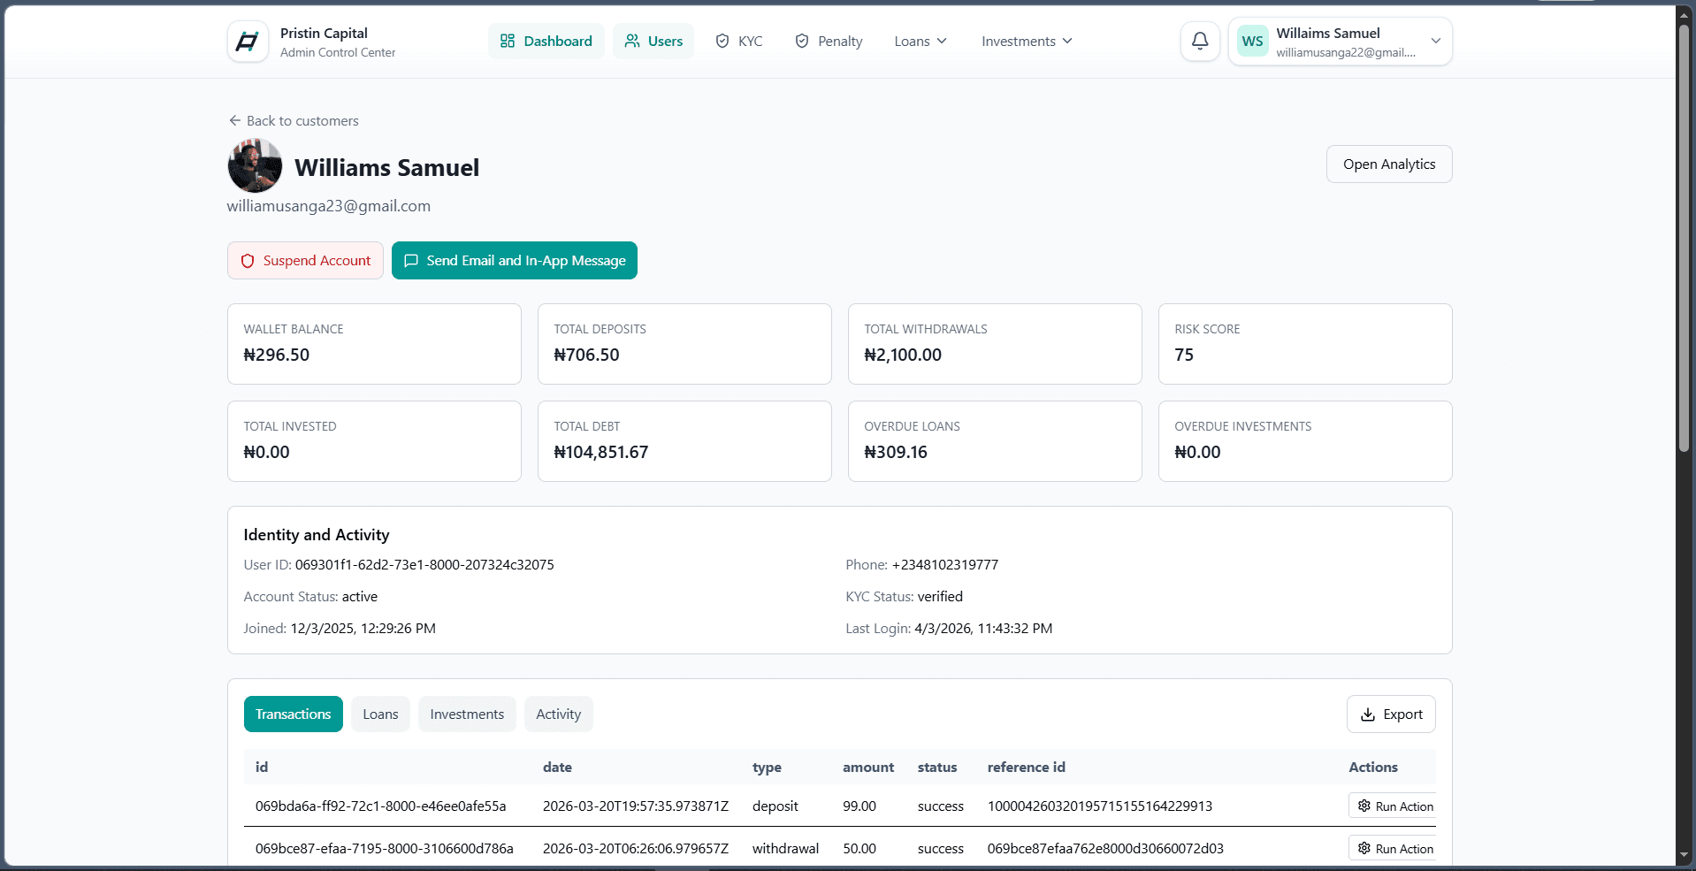Click Send Email and In-App Message

pyautogui.click(x=515, y=260)
